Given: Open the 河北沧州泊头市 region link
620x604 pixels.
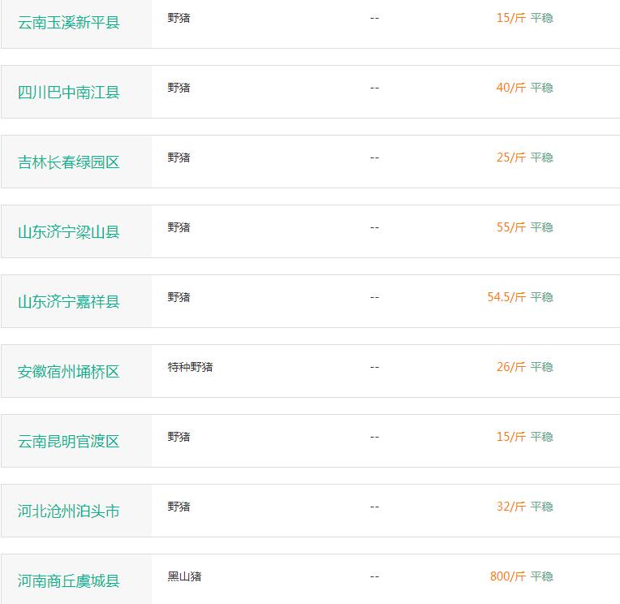Looking at the screenshot, I should click(68, 511).
